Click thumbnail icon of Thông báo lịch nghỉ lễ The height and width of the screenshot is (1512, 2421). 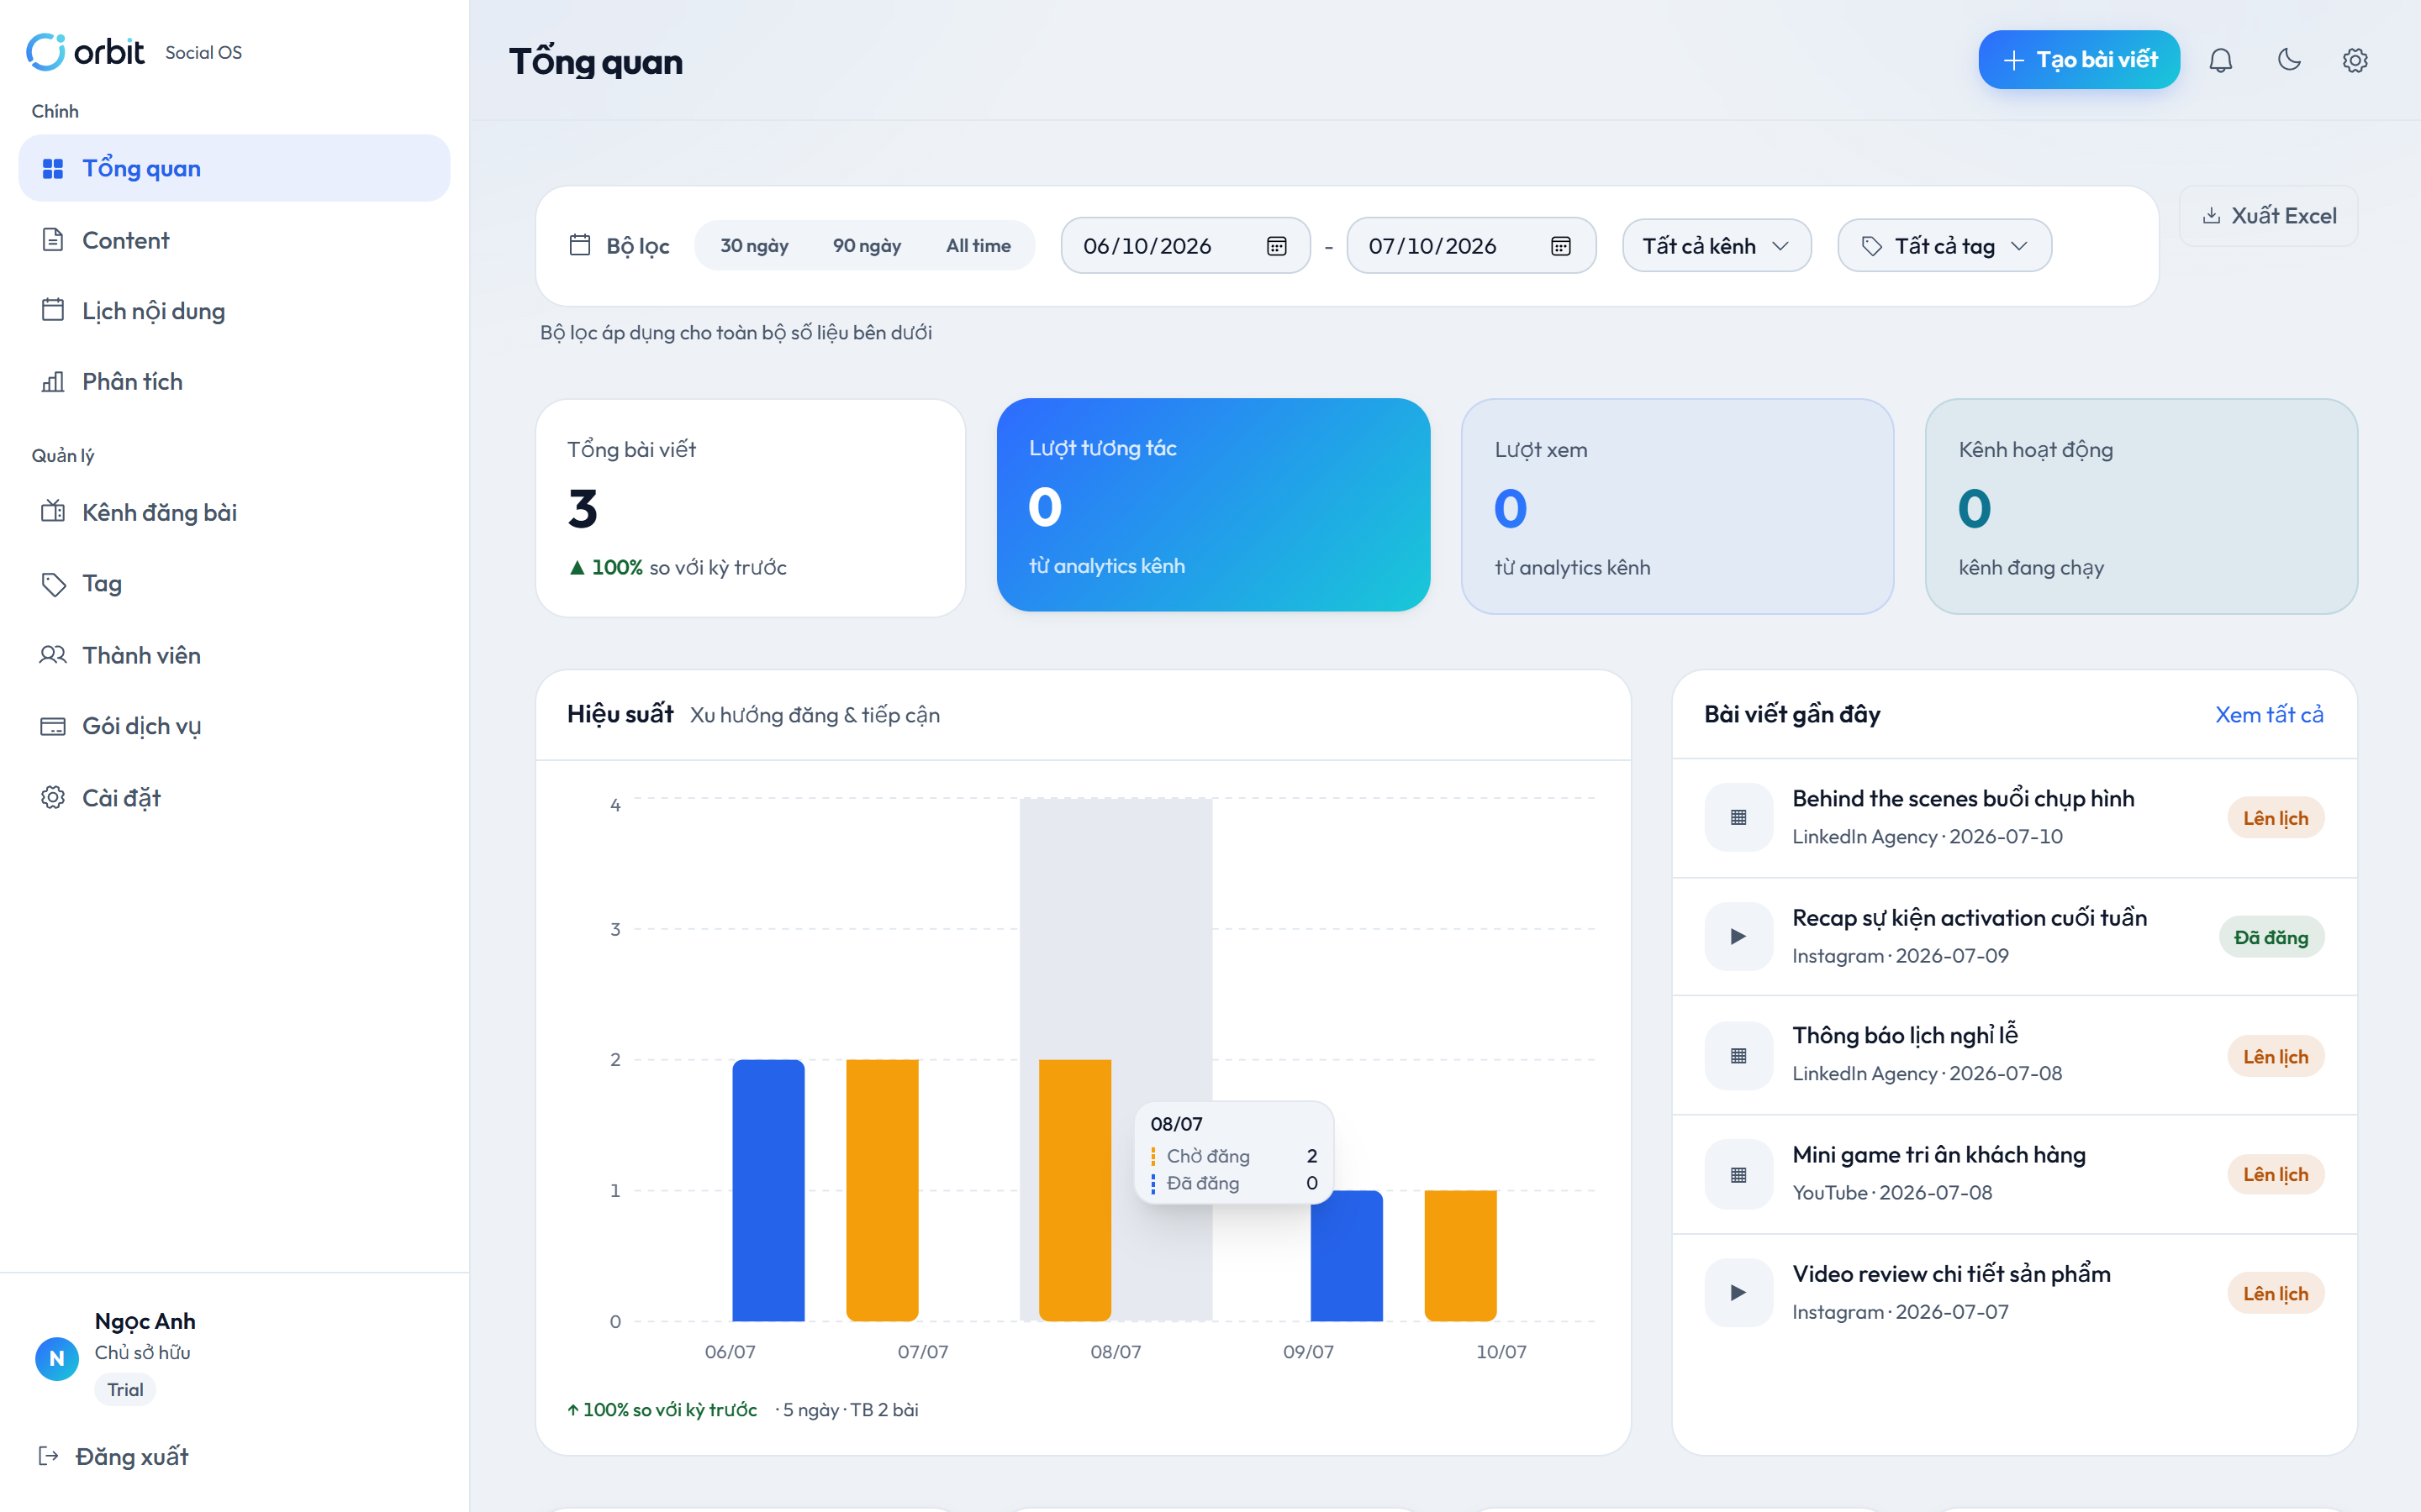click(x=1738, y=1055)
